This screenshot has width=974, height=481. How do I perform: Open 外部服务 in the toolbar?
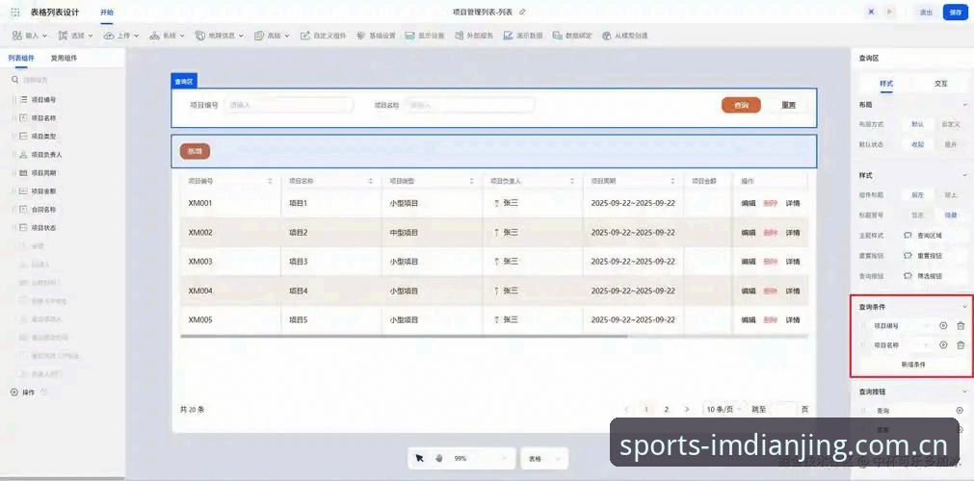tap(474, 36)
